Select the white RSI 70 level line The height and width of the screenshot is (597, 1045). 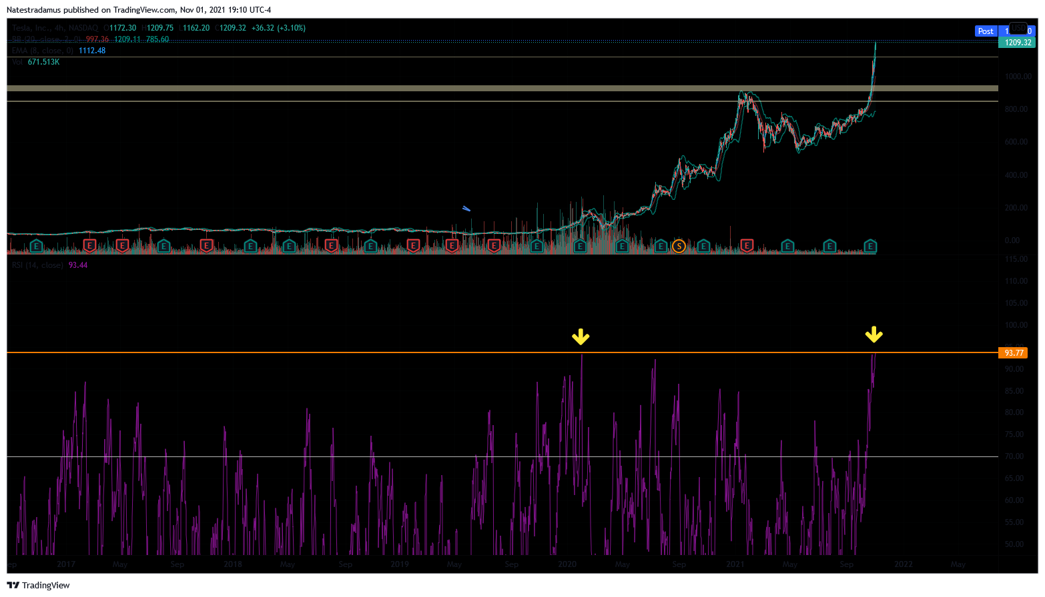[502, 456]
